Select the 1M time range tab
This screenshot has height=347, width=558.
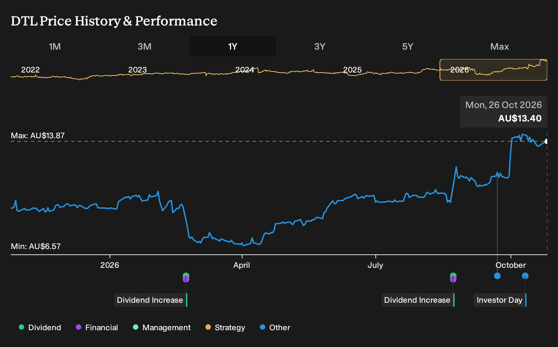[55, 46]
